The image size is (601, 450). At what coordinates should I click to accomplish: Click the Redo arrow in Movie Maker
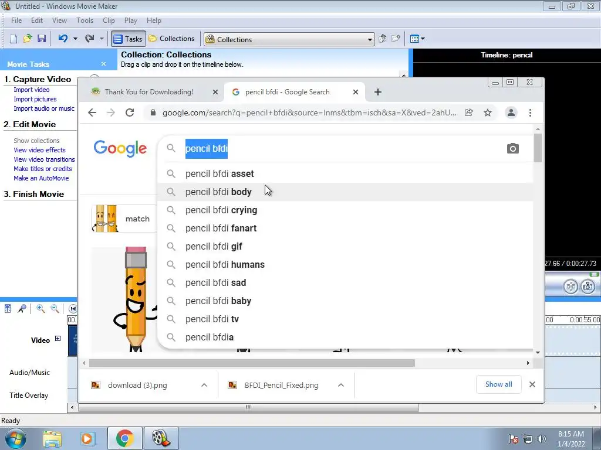pyautogui.click(x=89, y=39)
